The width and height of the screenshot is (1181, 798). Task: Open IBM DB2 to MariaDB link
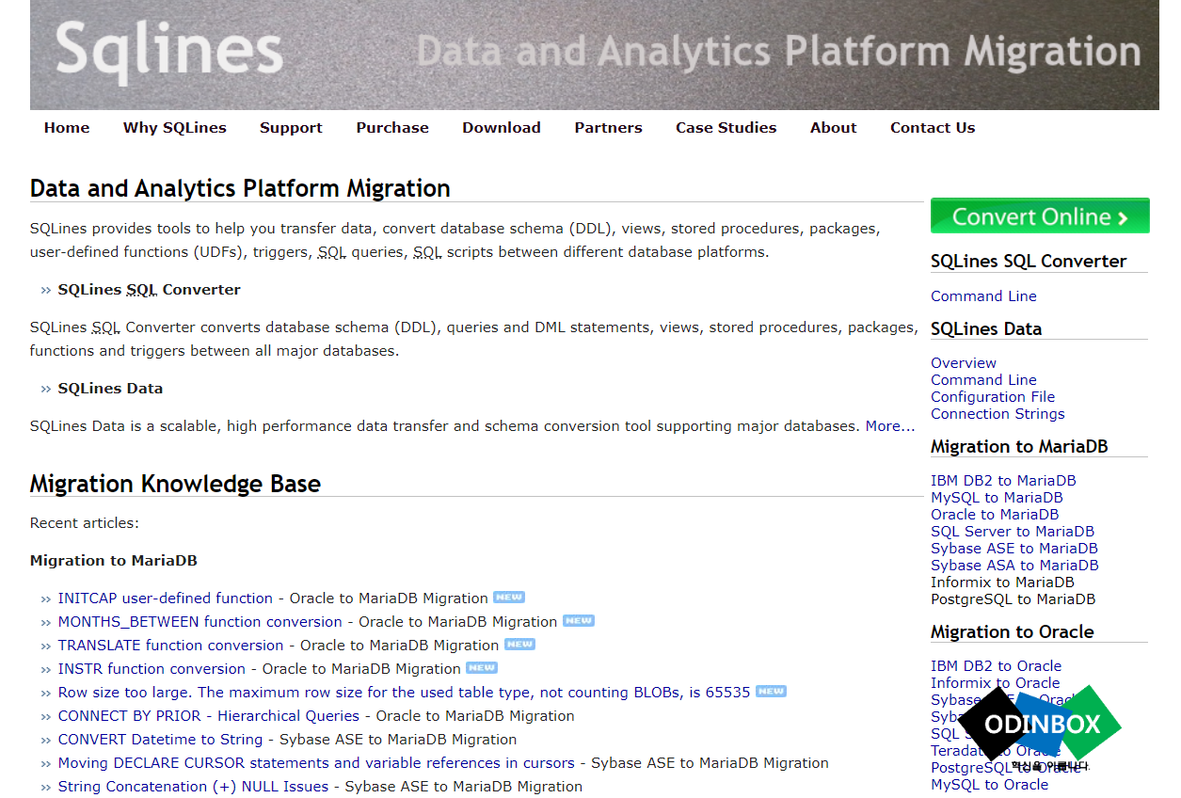[x=1003, y=481]
